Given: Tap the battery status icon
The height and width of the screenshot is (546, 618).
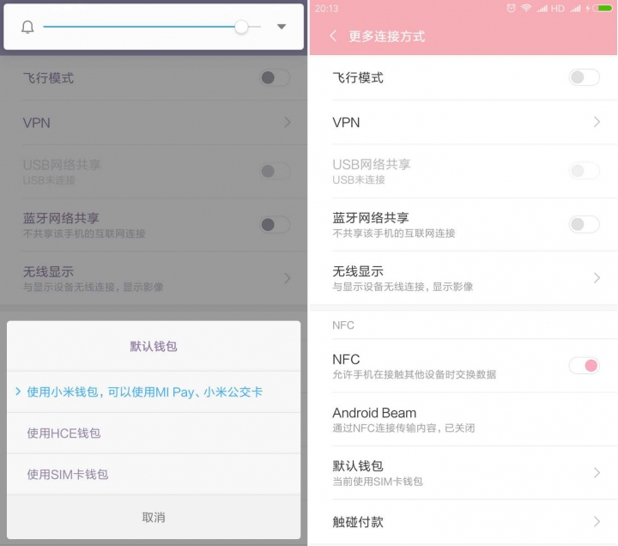Looking at the screenshot, I should click(604, 9).
